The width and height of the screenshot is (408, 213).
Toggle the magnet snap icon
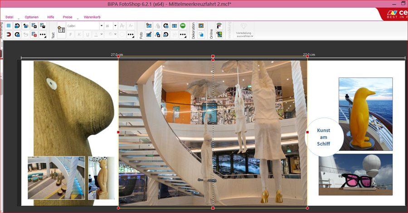point(9,34)
